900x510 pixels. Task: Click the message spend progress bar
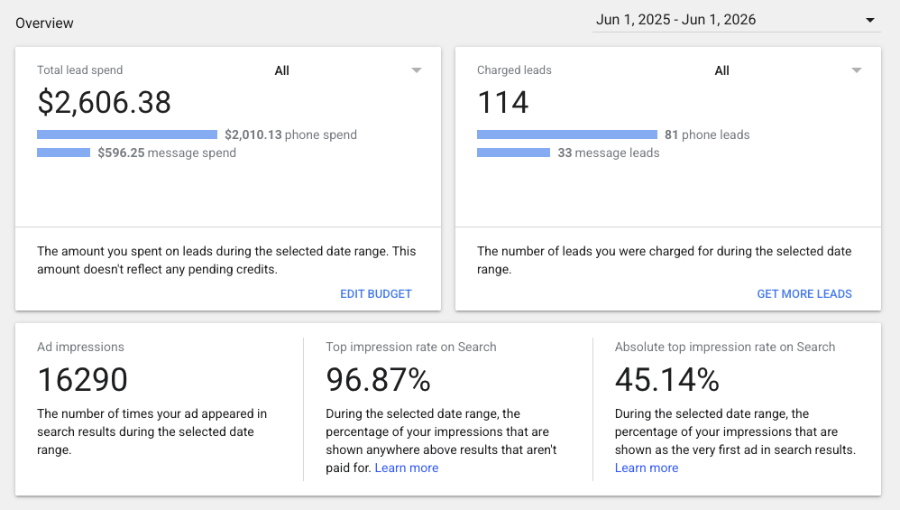[64, 153]
